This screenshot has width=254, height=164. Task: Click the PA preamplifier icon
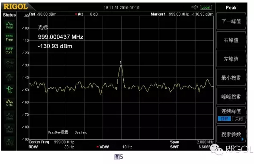(10, 90)
